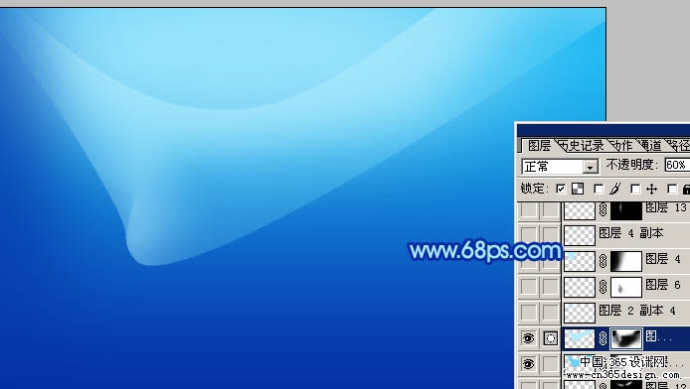Enable the lock position checkbox

(x=635, y=189)
